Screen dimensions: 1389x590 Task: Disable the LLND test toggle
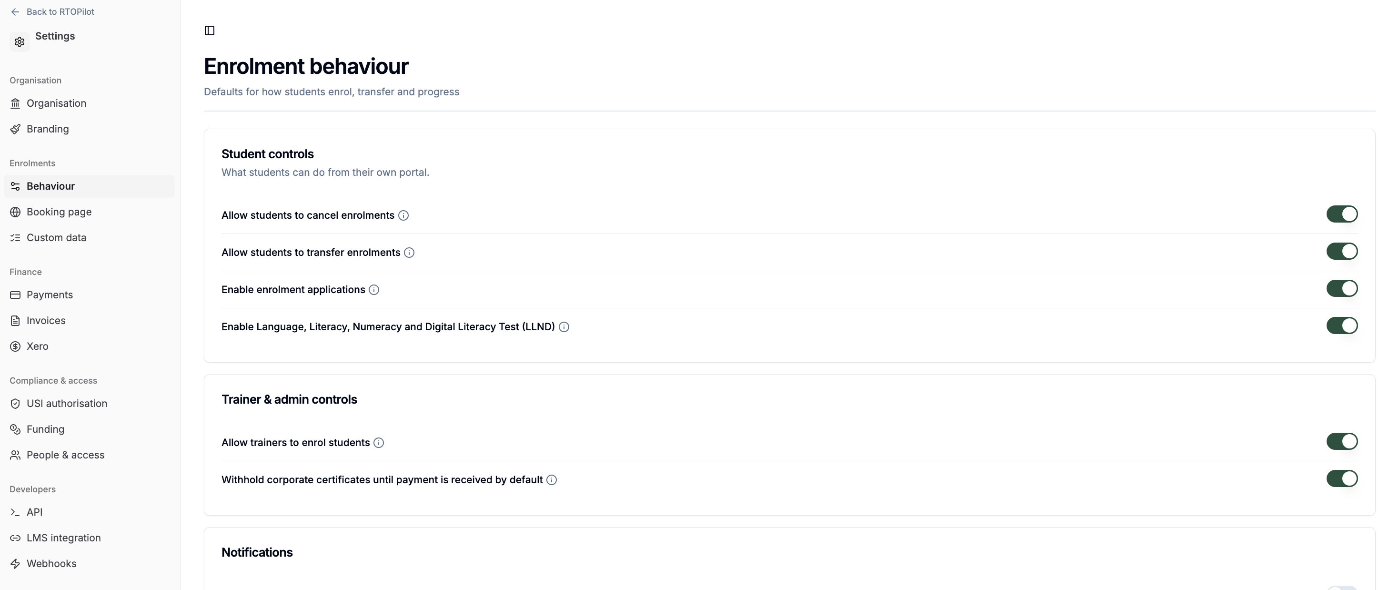click(1342, 326)
